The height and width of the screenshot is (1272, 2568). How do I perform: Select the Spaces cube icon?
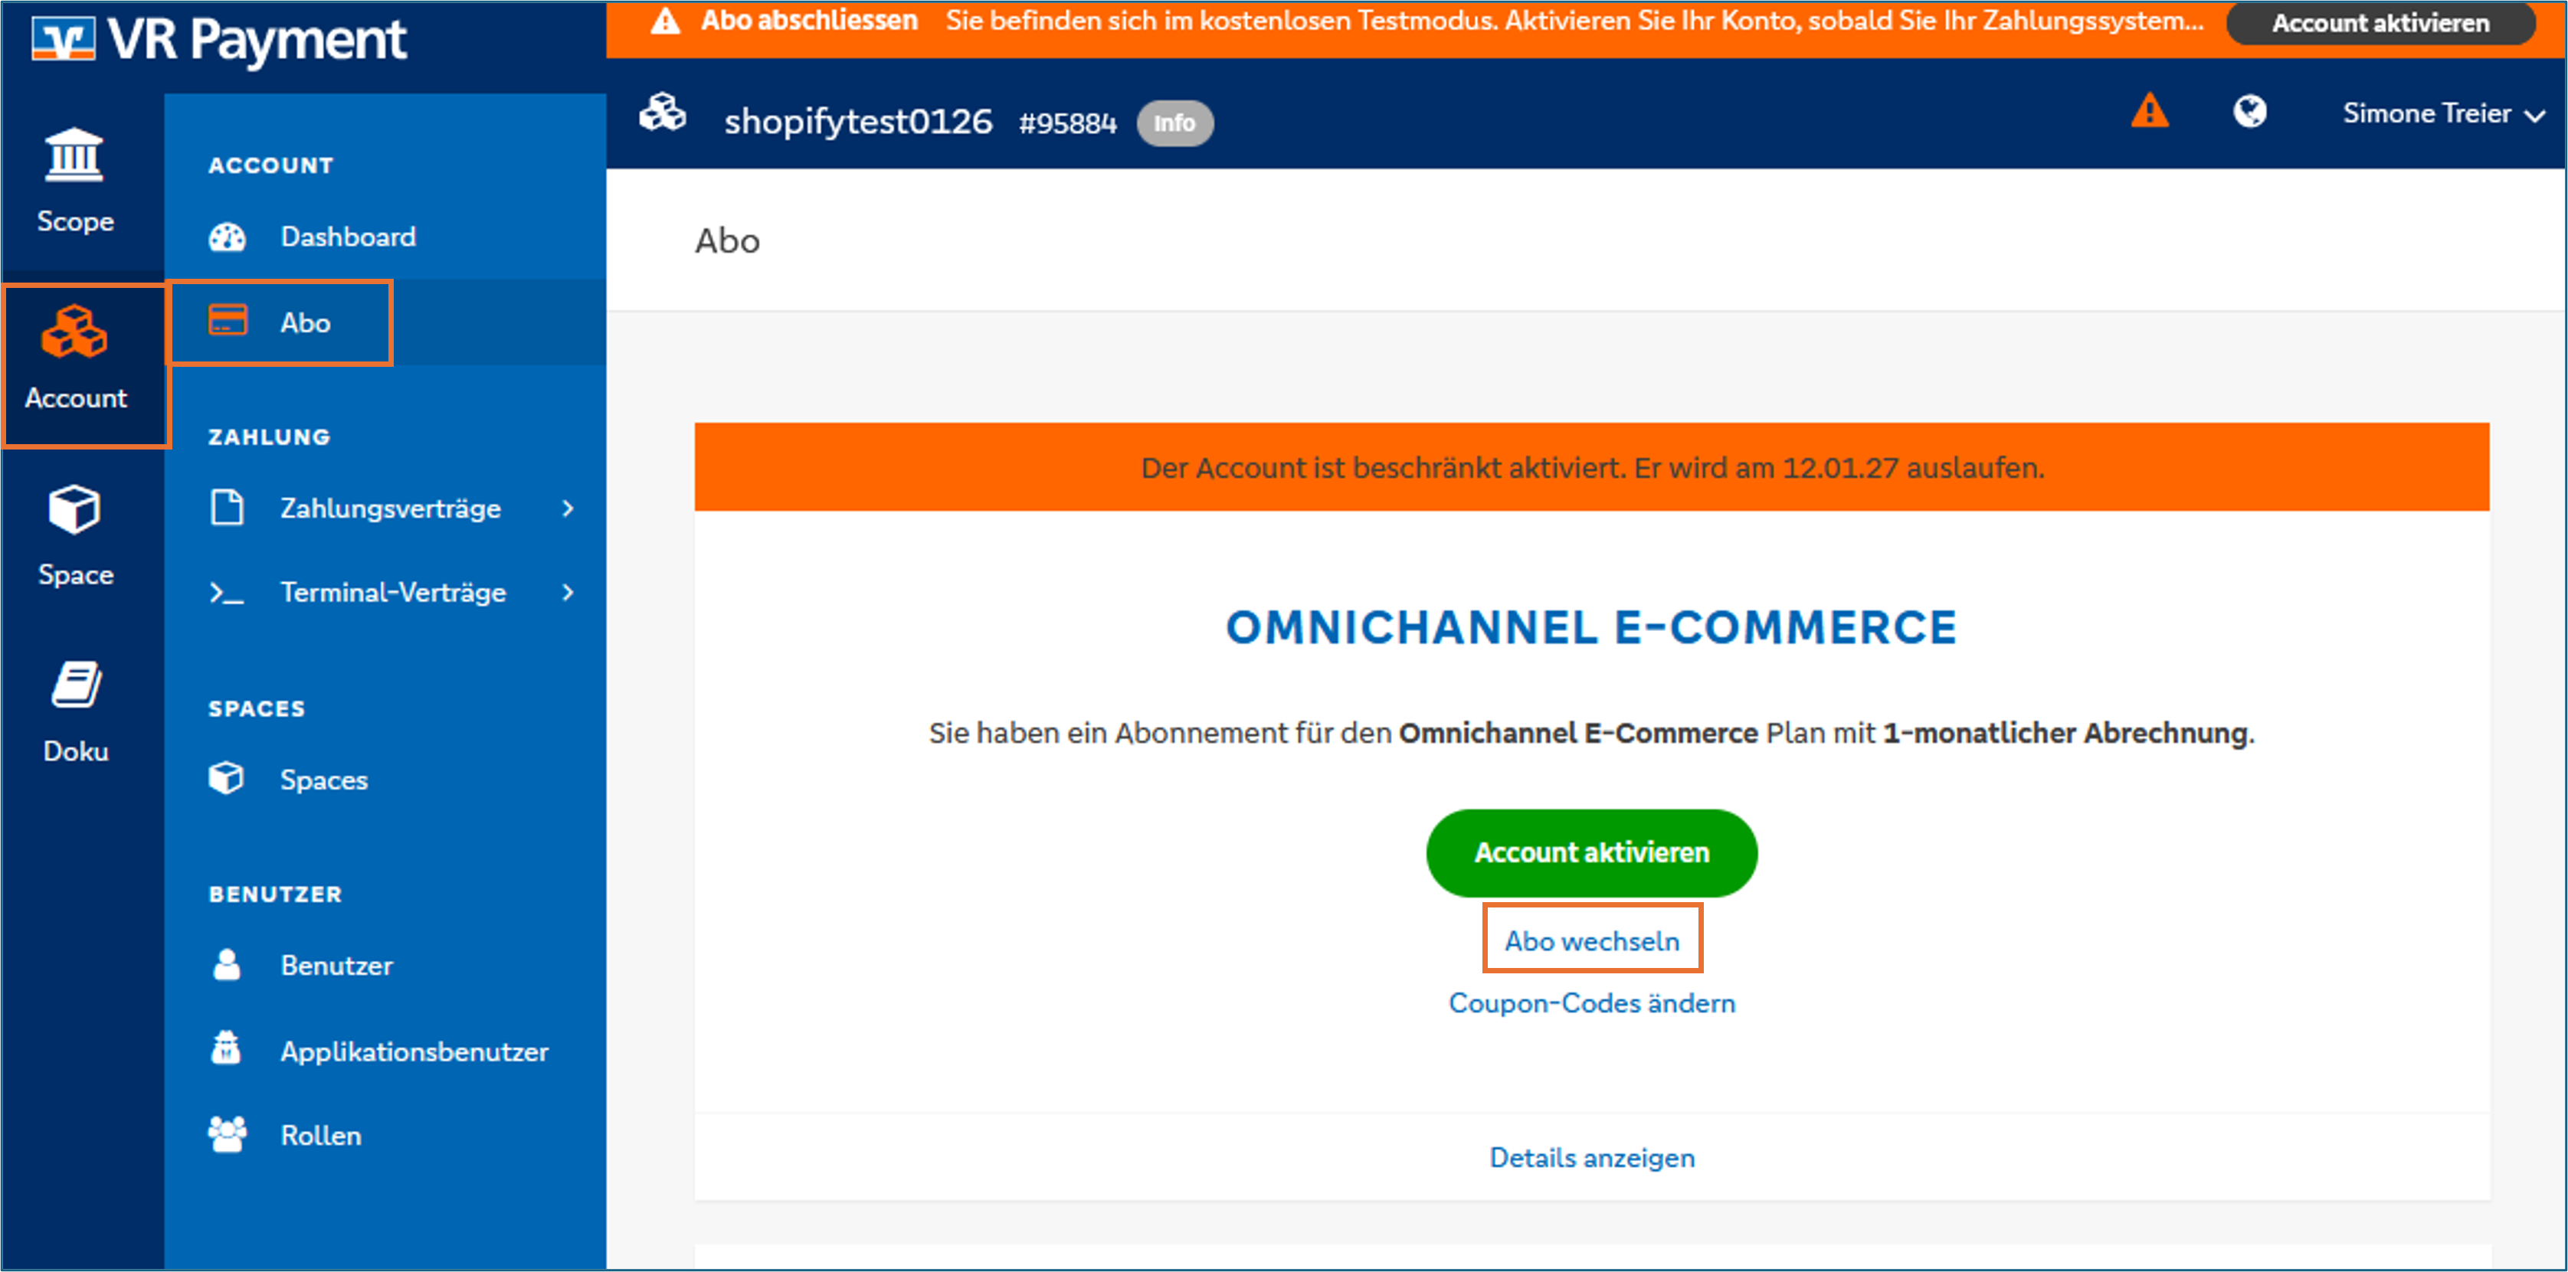pyautogui.click(x=228, y=779)
